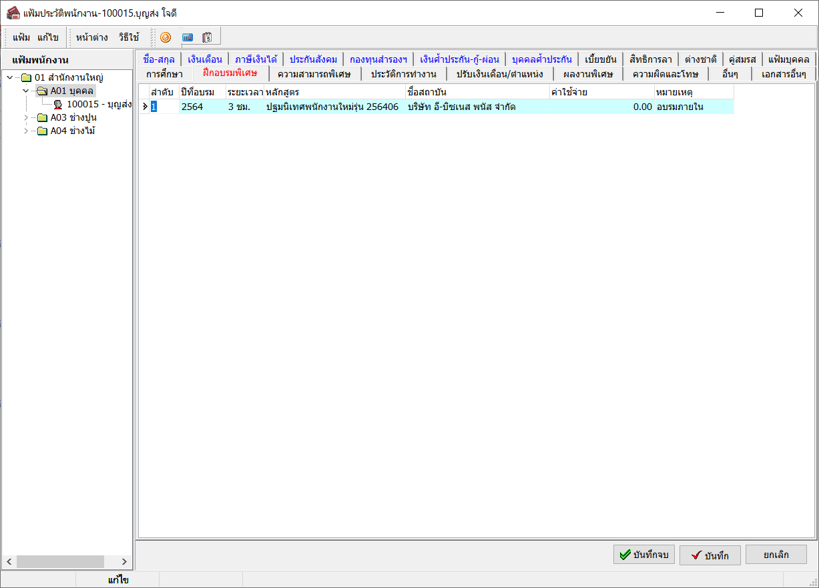This screenshot has width=819, height=588.
Task: Select employee 100015 person icon in tree
Action: tap(58, 104)
